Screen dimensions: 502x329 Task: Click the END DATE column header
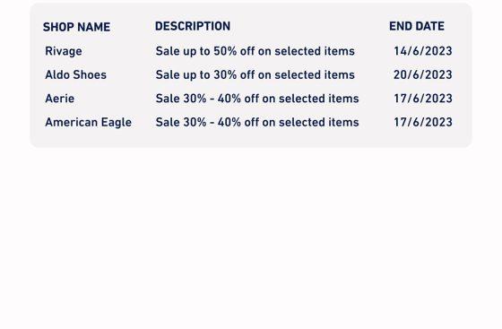pyautogui.click(x=417, y=26)
